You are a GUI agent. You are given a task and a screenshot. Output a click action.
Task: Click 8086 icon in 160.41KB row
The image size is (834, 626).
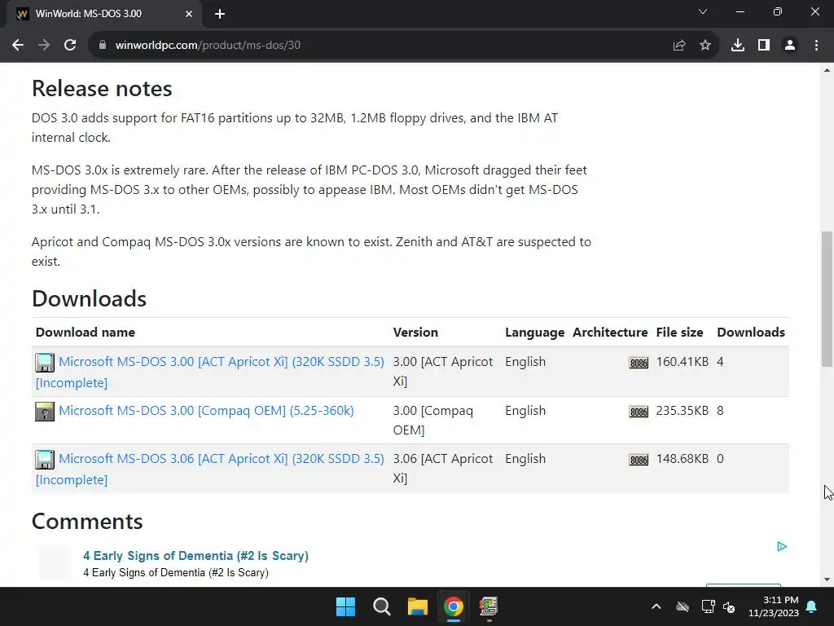click(639, 363)
